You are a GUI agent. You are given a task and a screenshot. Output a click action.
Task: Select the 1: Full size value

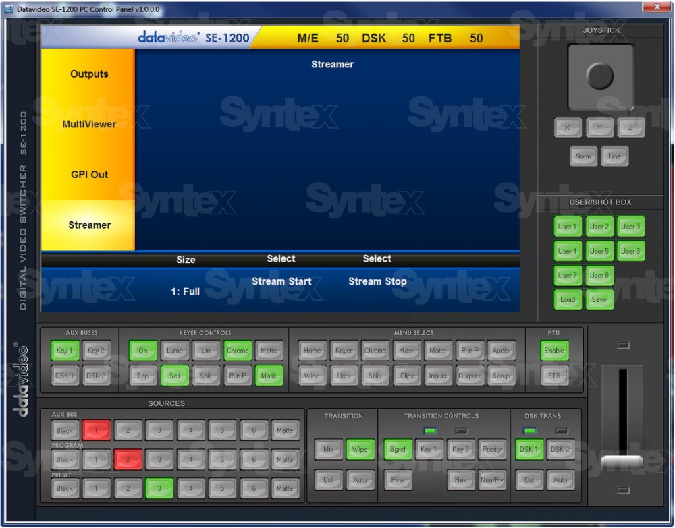pyautogui.click(x=186, y=292)
